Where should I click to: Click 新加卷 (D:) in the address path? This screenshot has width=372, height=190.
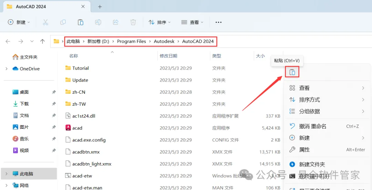click(x=98, y=42)
